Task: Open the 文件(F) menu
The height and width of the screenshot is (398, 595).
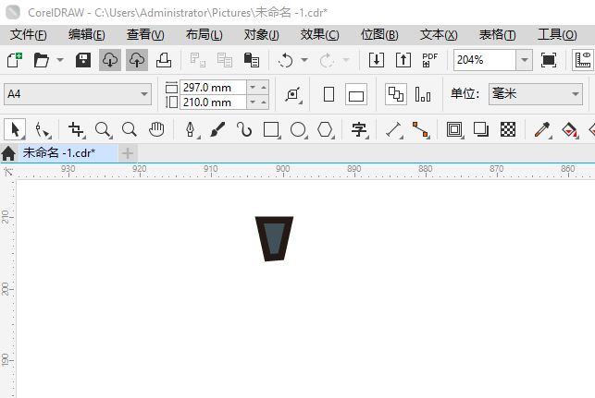Action: click(x=29, y=35)
